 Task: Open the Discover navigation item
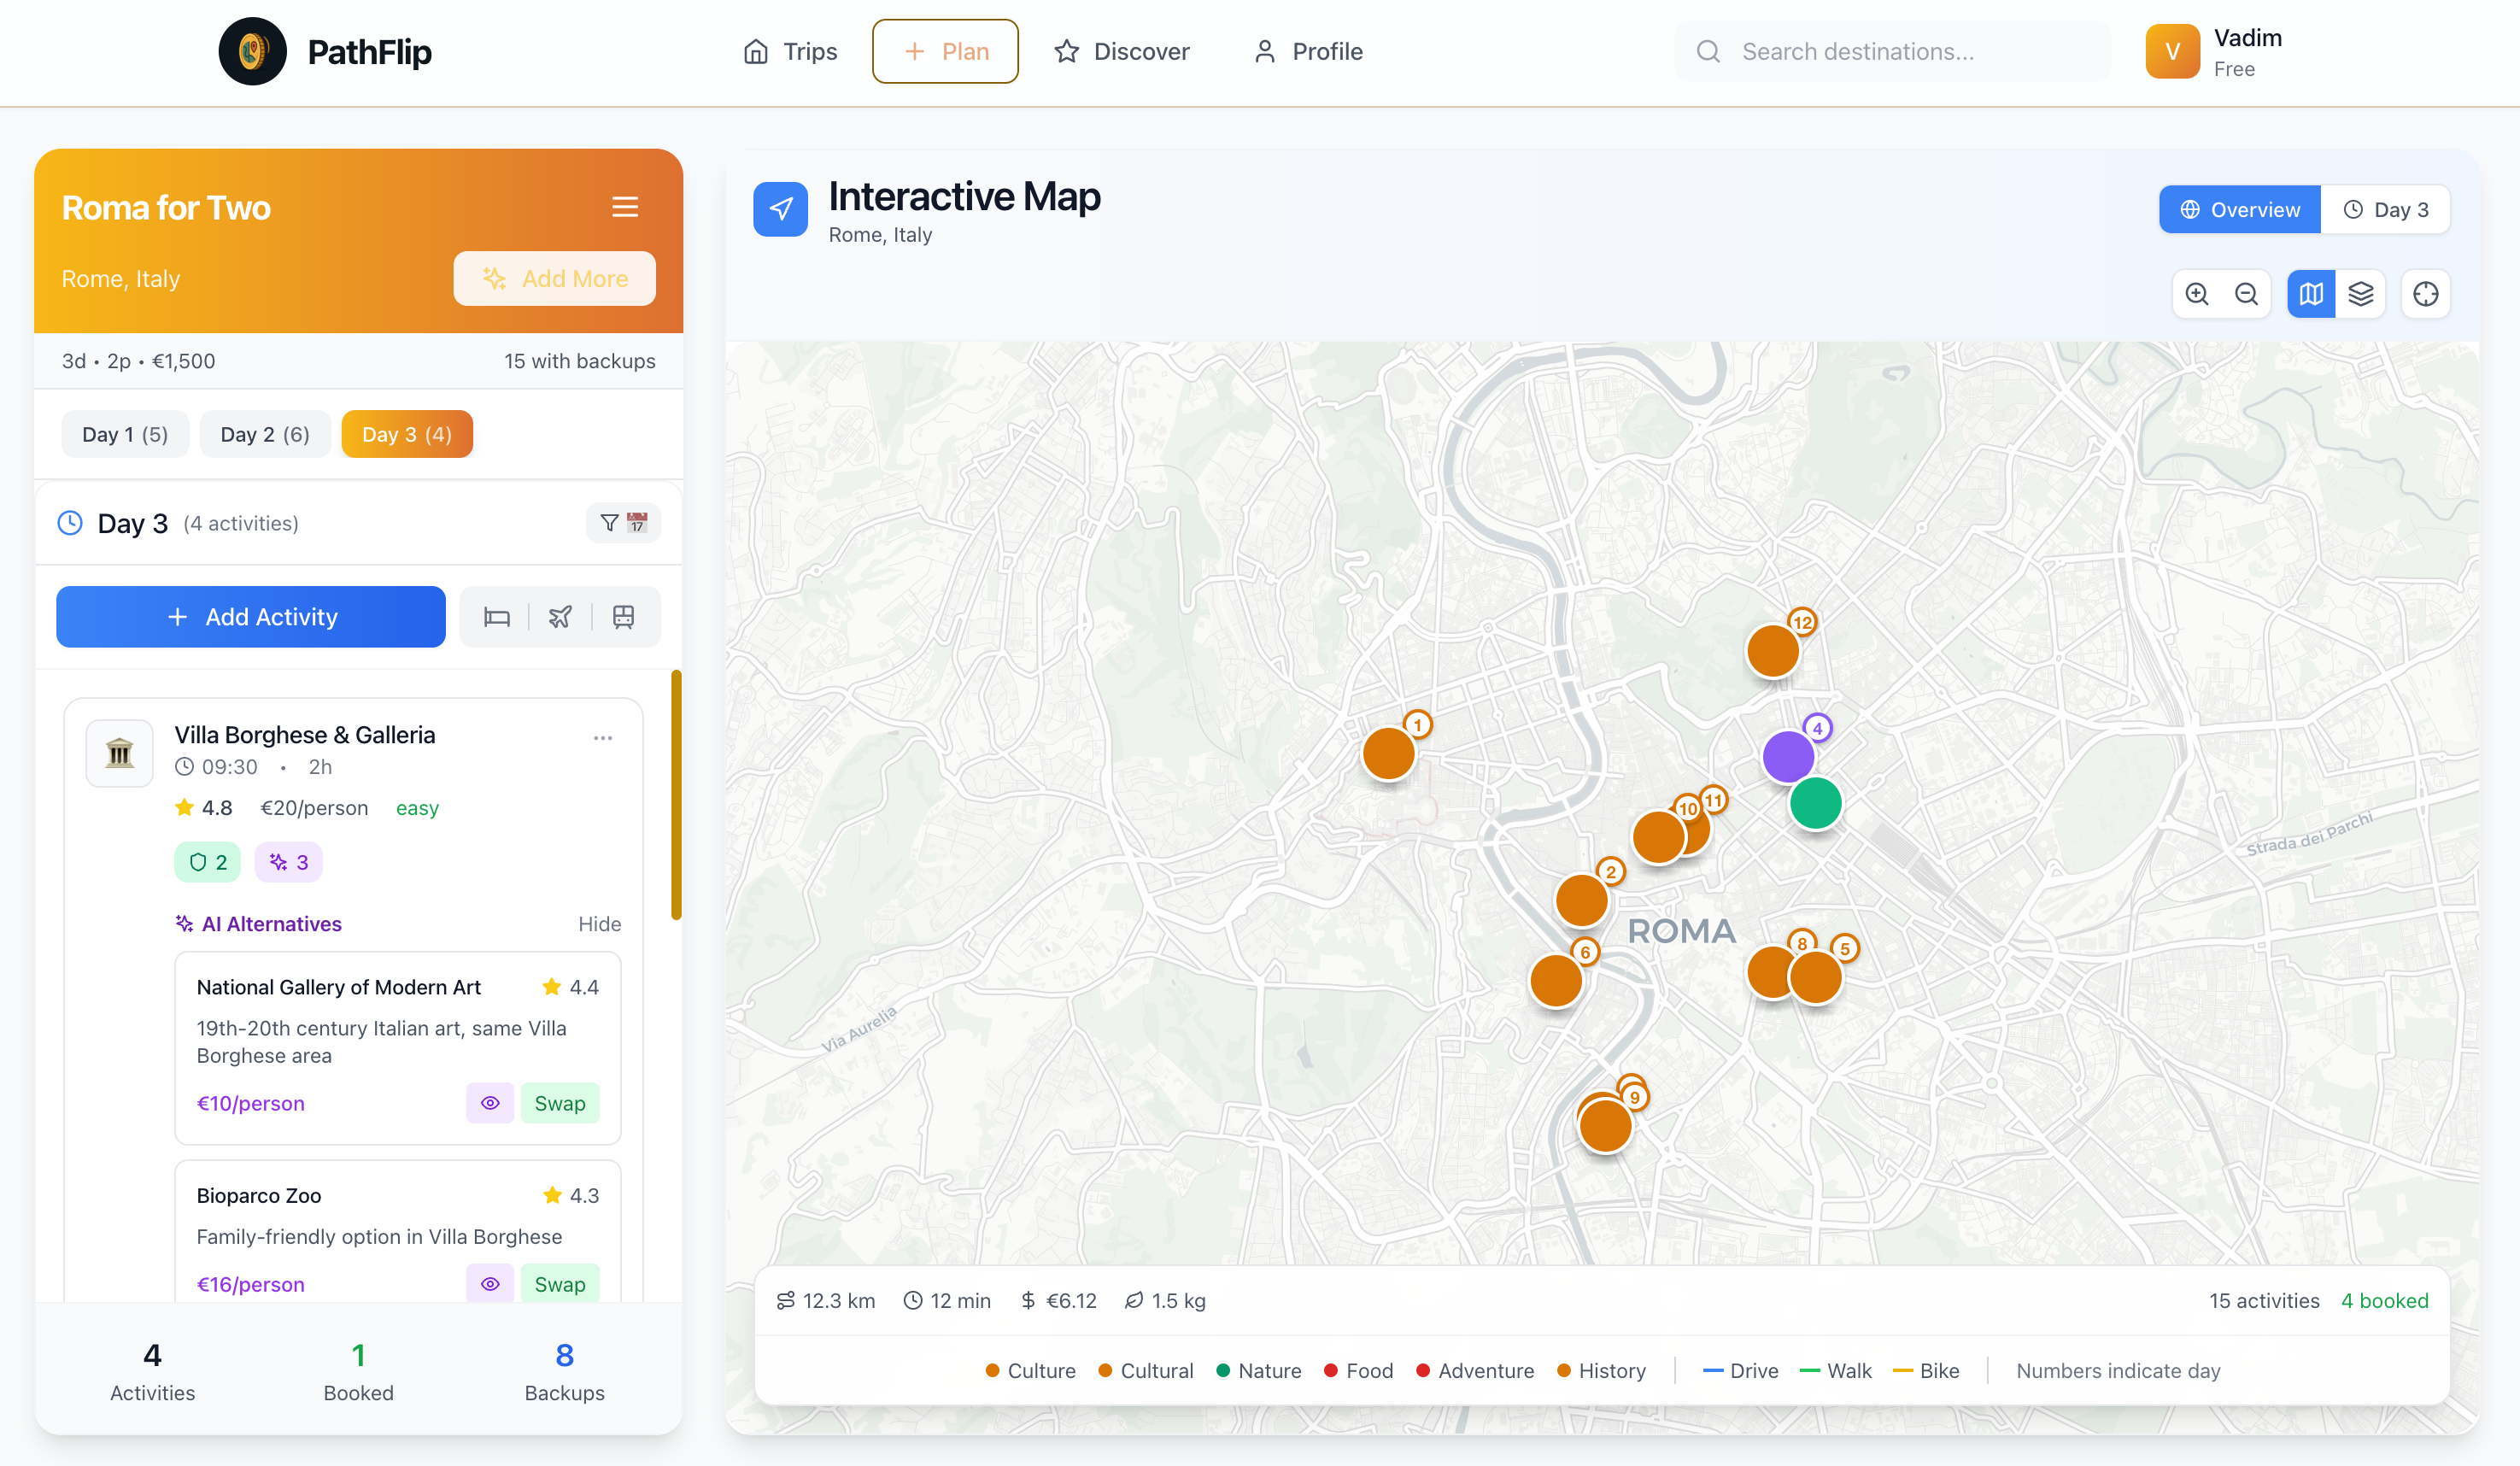pyautogui.click(x=1122, y=51)
